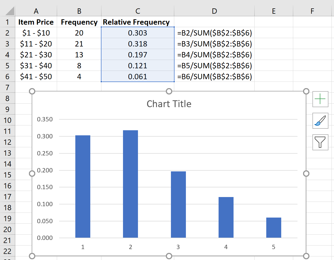Select the chart bar for category 1
334x260 pixels.
click(x=83, y=187)
